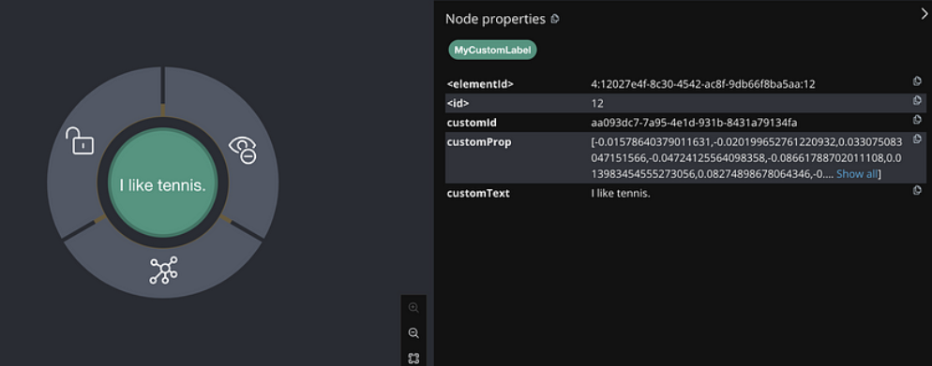Image resolution: width=932 pixels, height=366 pixels.
Task: Select the customText value 'I like tennis.'
Action: 621,194
